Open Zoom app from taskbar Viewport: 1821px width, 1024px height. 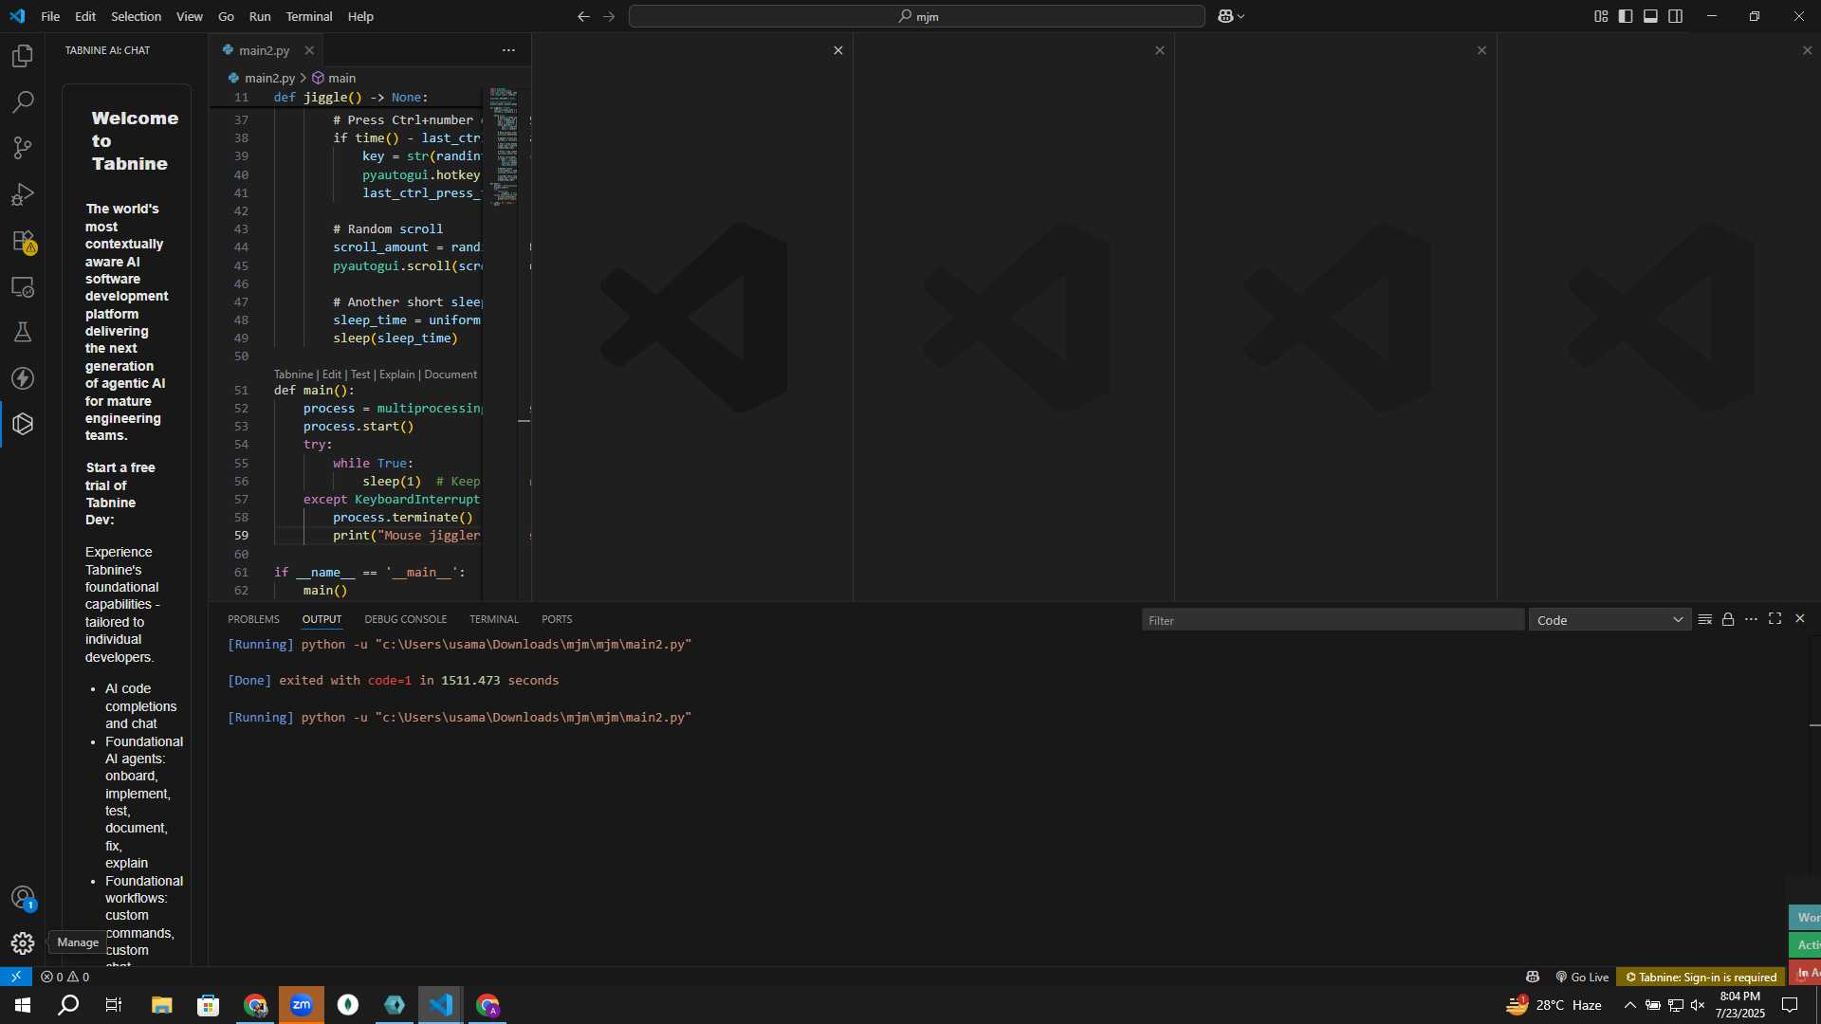pos(302,1005)
